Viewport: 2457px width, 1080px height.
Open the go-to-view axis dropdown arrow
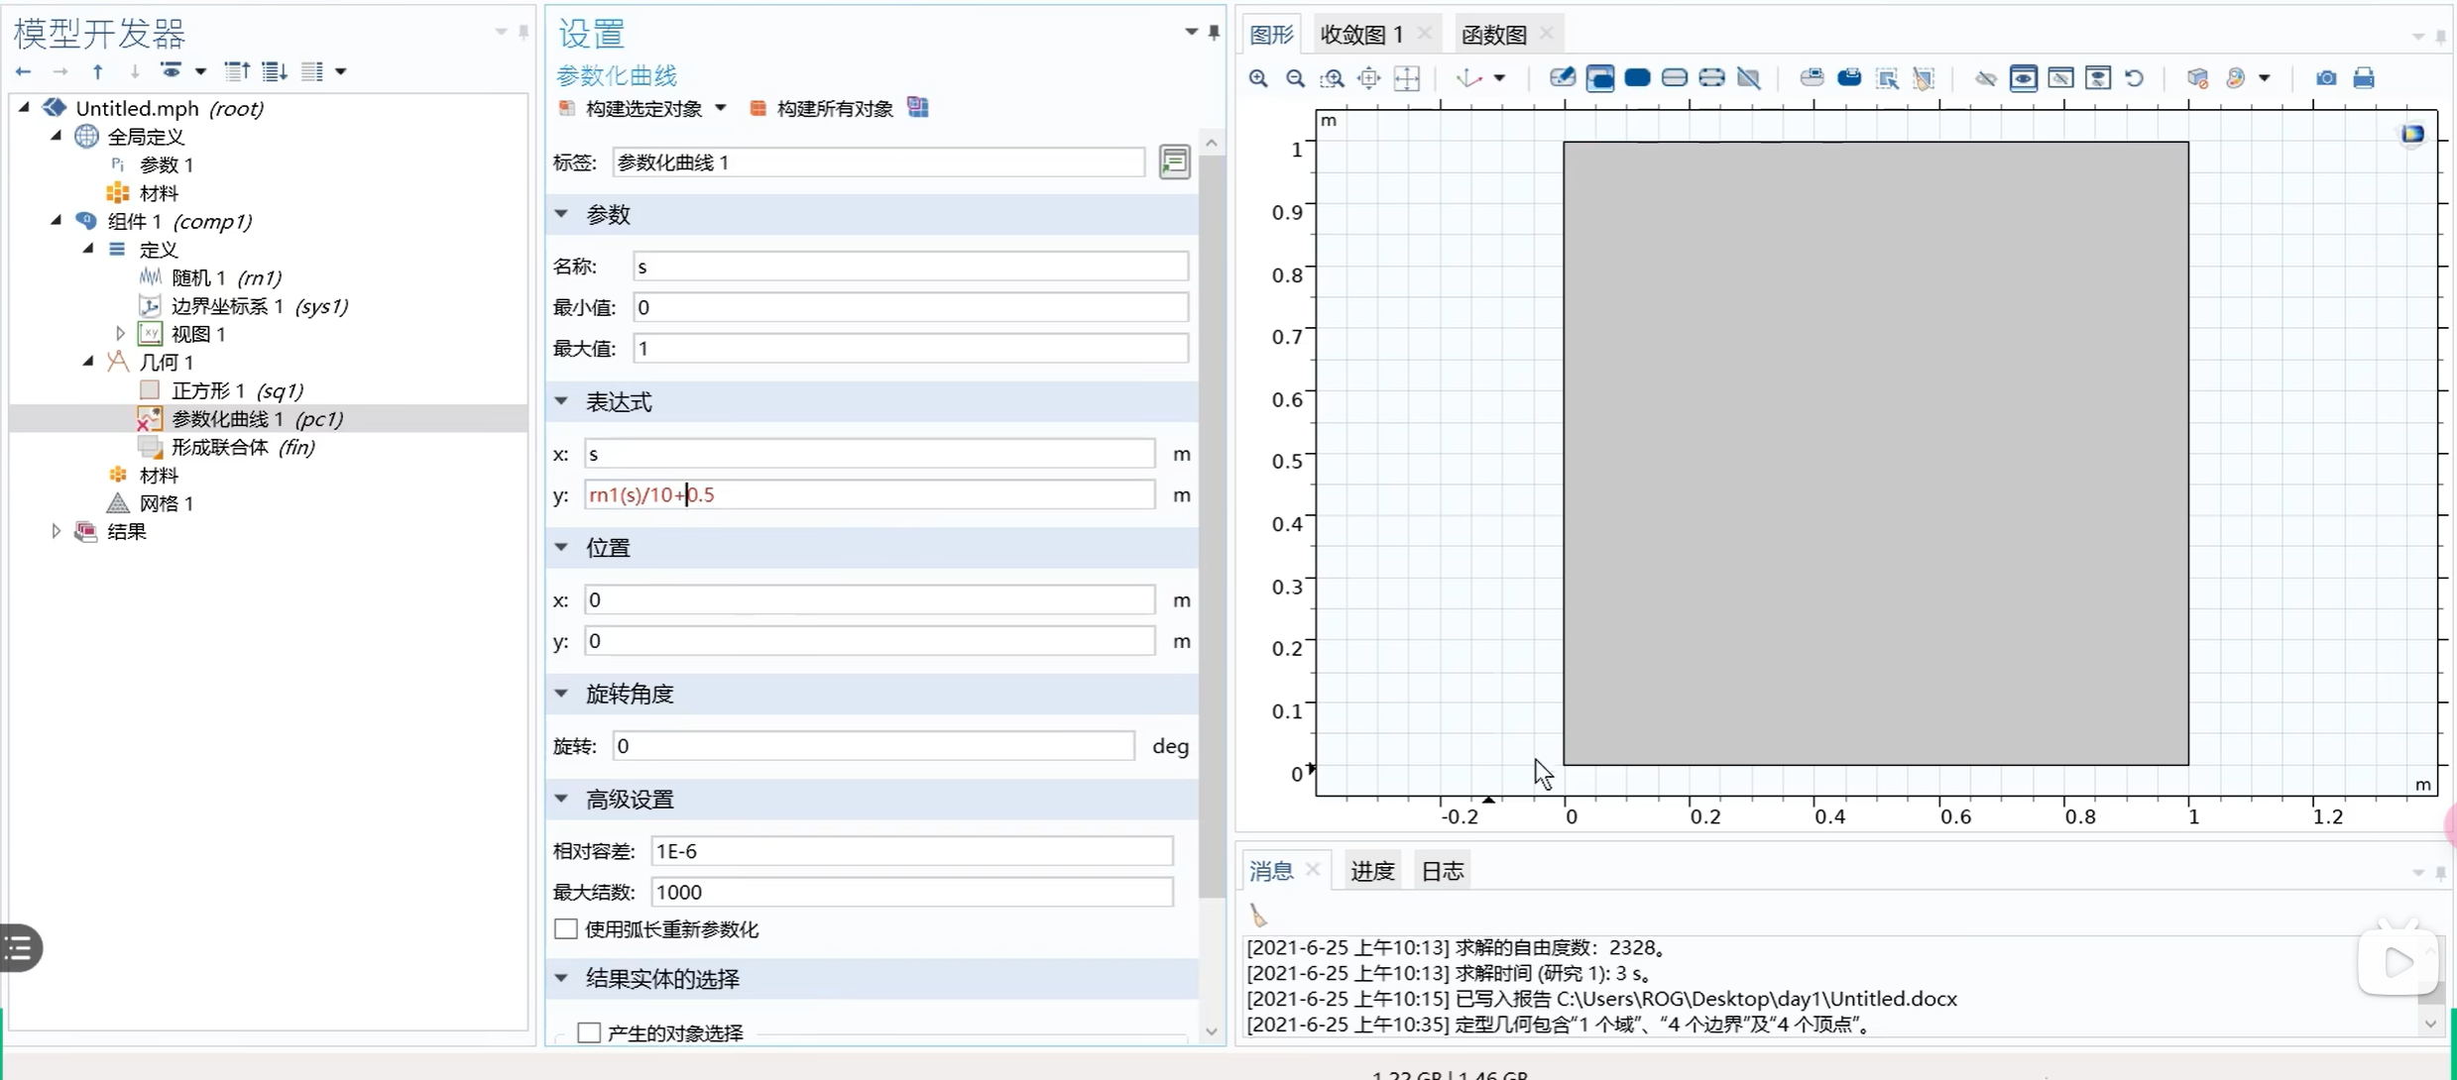coord(1500,78)
